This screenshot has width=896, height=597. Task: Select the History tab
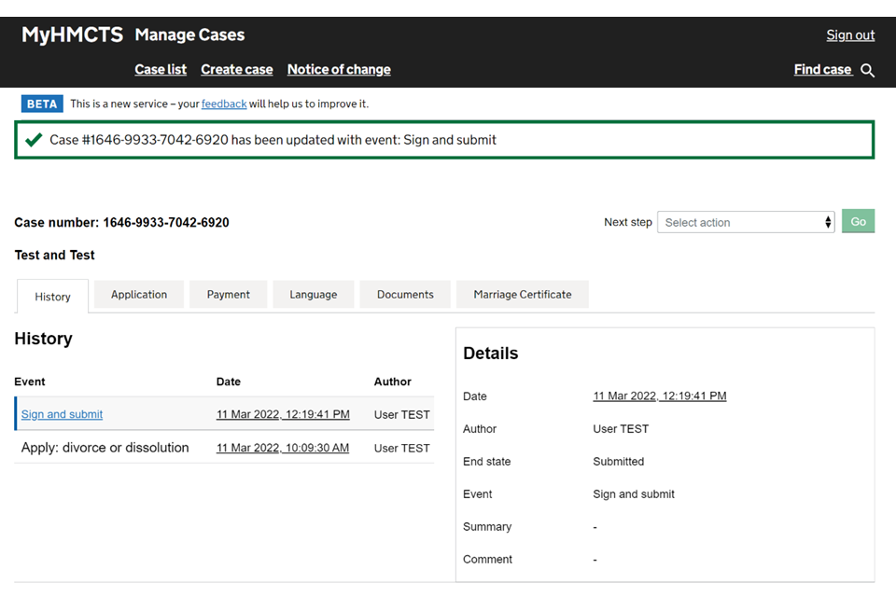pyautogui.click(x=52, y=297)
